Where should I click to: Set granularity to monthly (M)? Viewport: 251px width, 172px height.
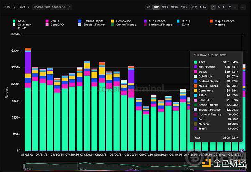tap(224, 7)
